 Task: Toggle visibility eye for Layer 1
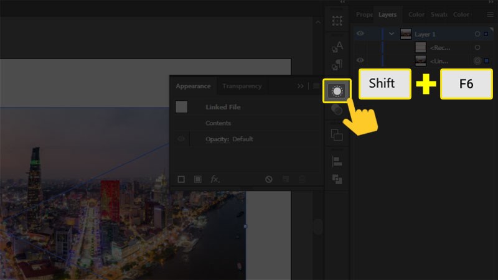360,34
